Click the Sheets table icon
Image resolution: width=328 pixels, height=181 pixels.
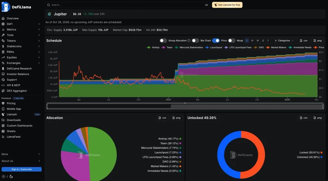coord(3,131)
